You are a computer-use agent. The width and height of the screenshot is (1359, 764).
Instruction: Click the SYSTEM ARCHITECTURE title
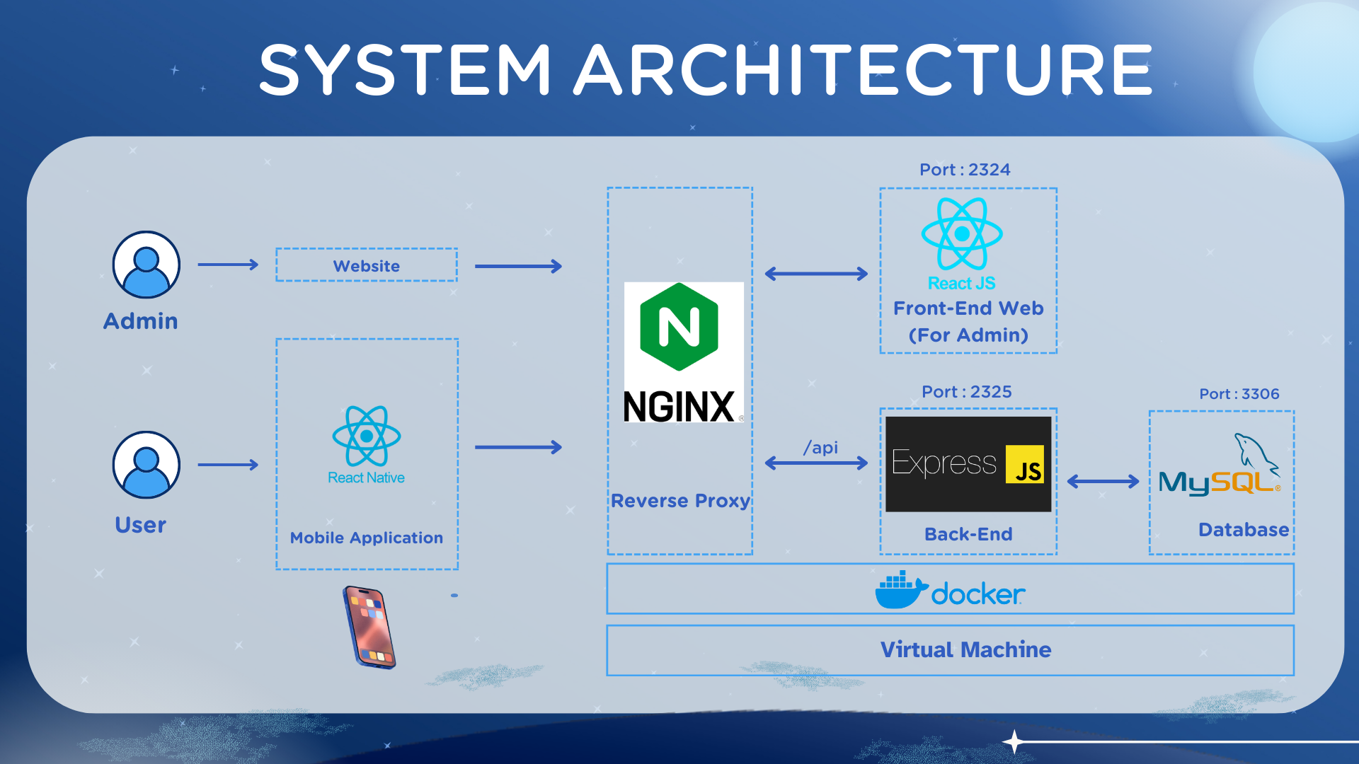[x=706, y=69]
